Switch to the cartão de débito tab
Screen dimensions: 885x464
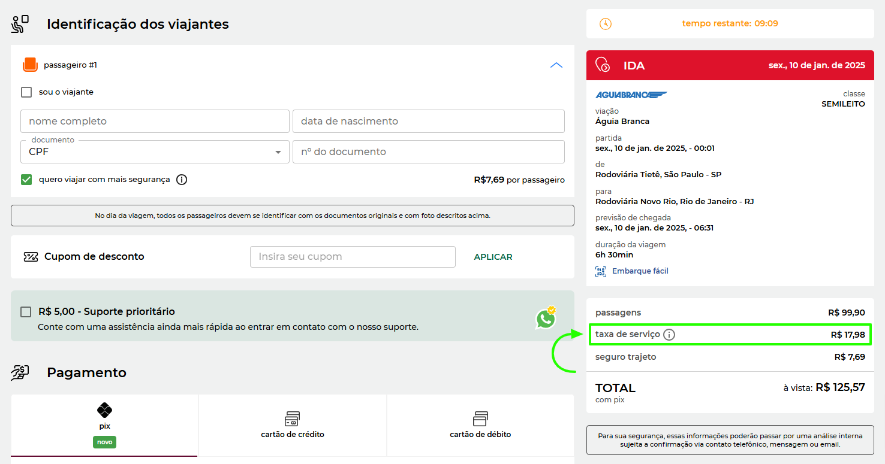tap(480, 425)
